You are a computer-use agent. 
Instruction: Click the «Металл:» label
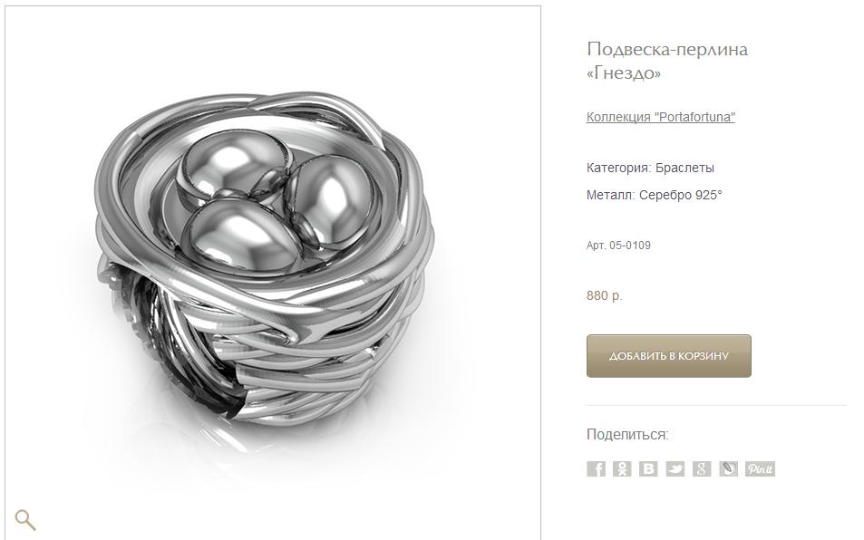(610, 195)
